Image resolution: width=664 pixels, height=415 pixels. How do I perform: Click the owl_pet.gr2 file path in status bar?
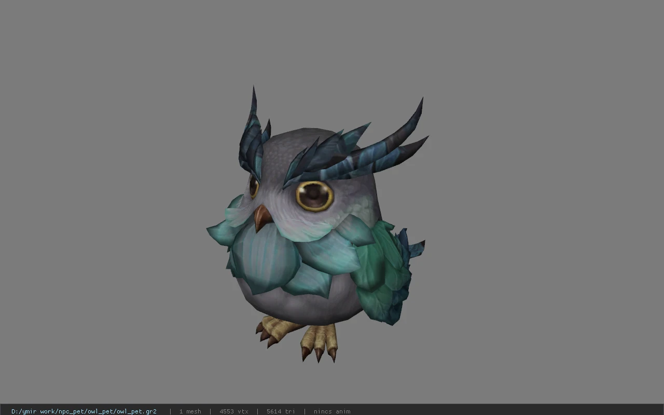[x=84, y=411]
